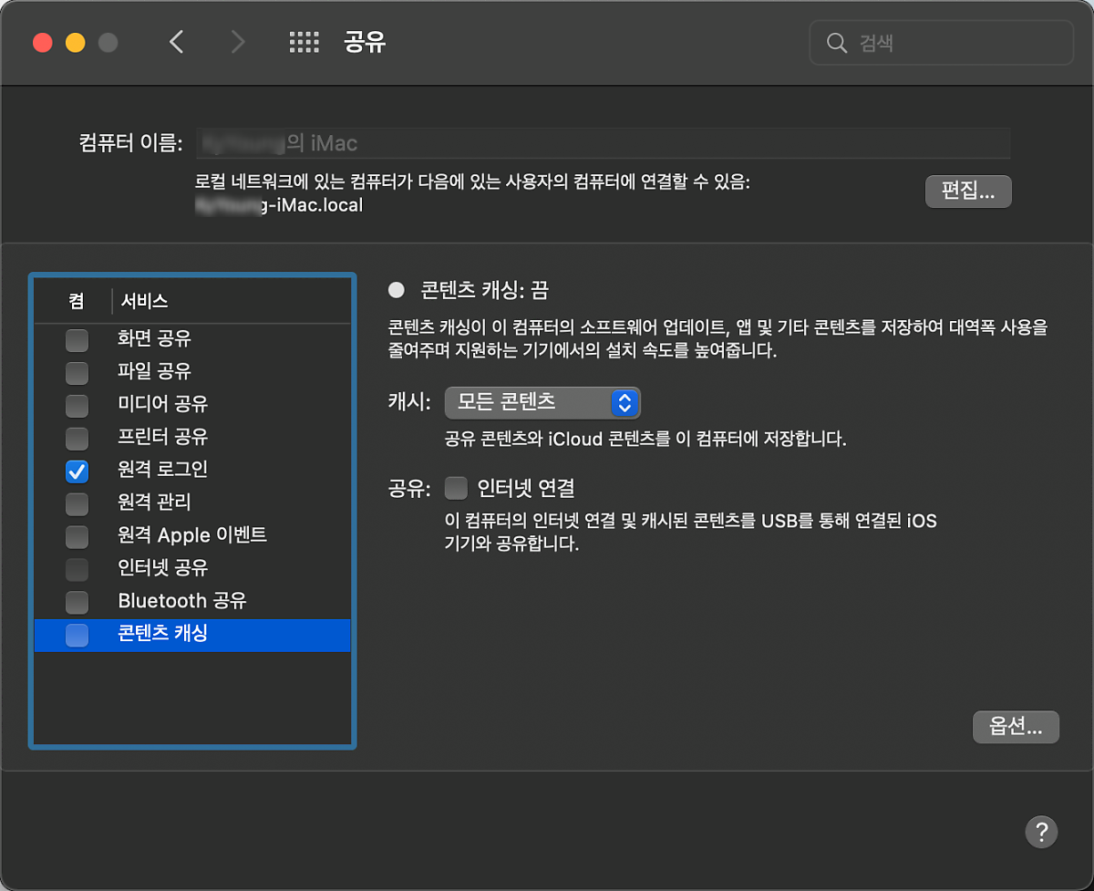Image resolution: width=1094 pixels, height=891 pixels.
Task: Select 미디어 공유 service row
Action: coord(192,405)
